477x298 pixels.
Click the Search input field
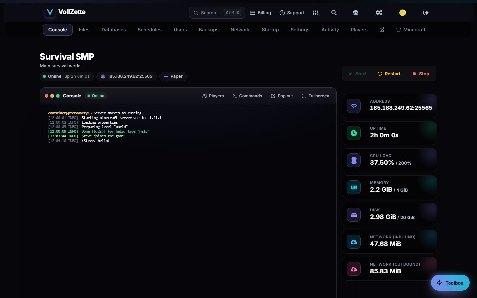click(217, 13)
